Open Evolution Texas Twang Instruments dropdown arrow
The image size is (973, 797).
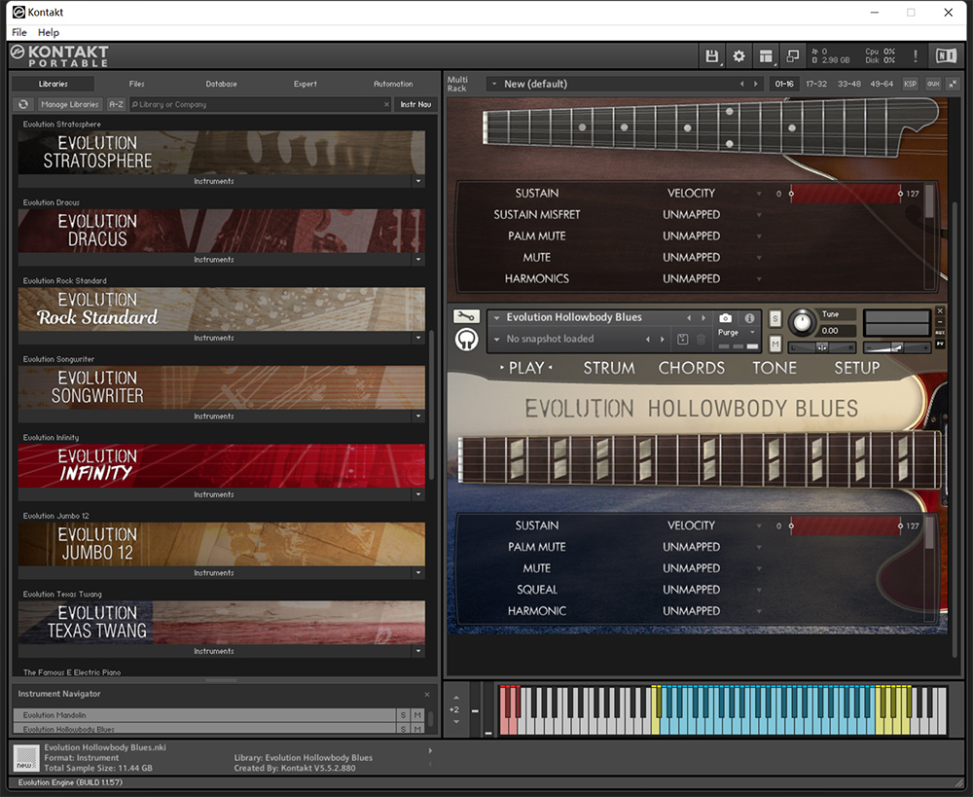click(418, 651)
